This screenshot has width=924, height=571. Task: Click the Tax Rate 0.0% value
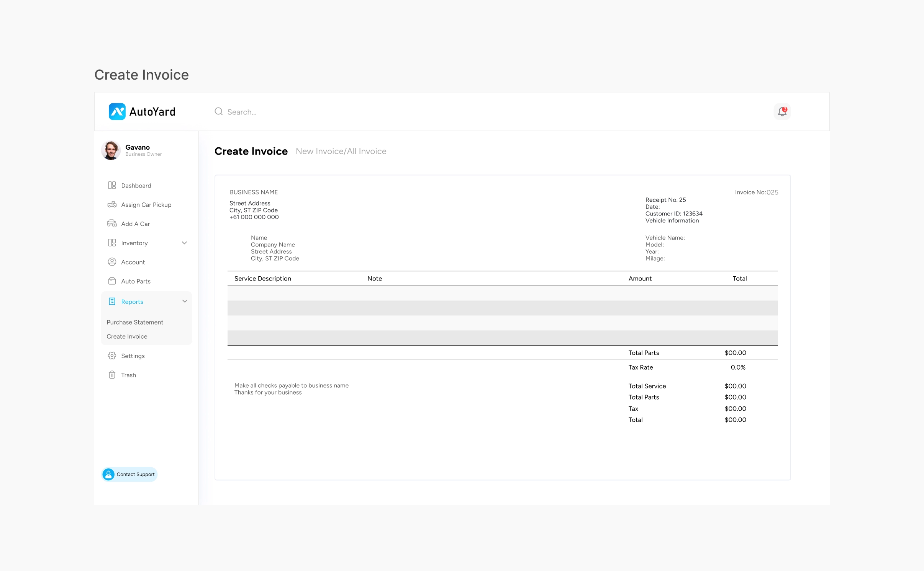tap(738, 367)
